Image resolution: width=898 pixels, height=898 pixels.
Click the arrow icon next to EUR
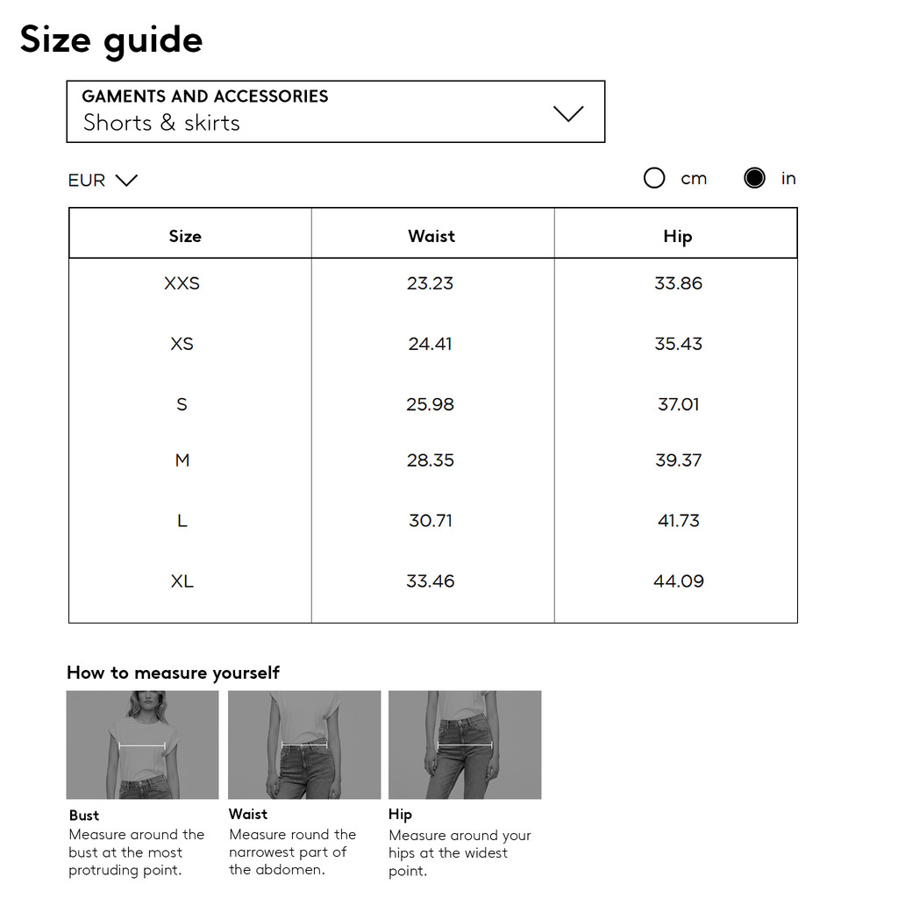126,181
